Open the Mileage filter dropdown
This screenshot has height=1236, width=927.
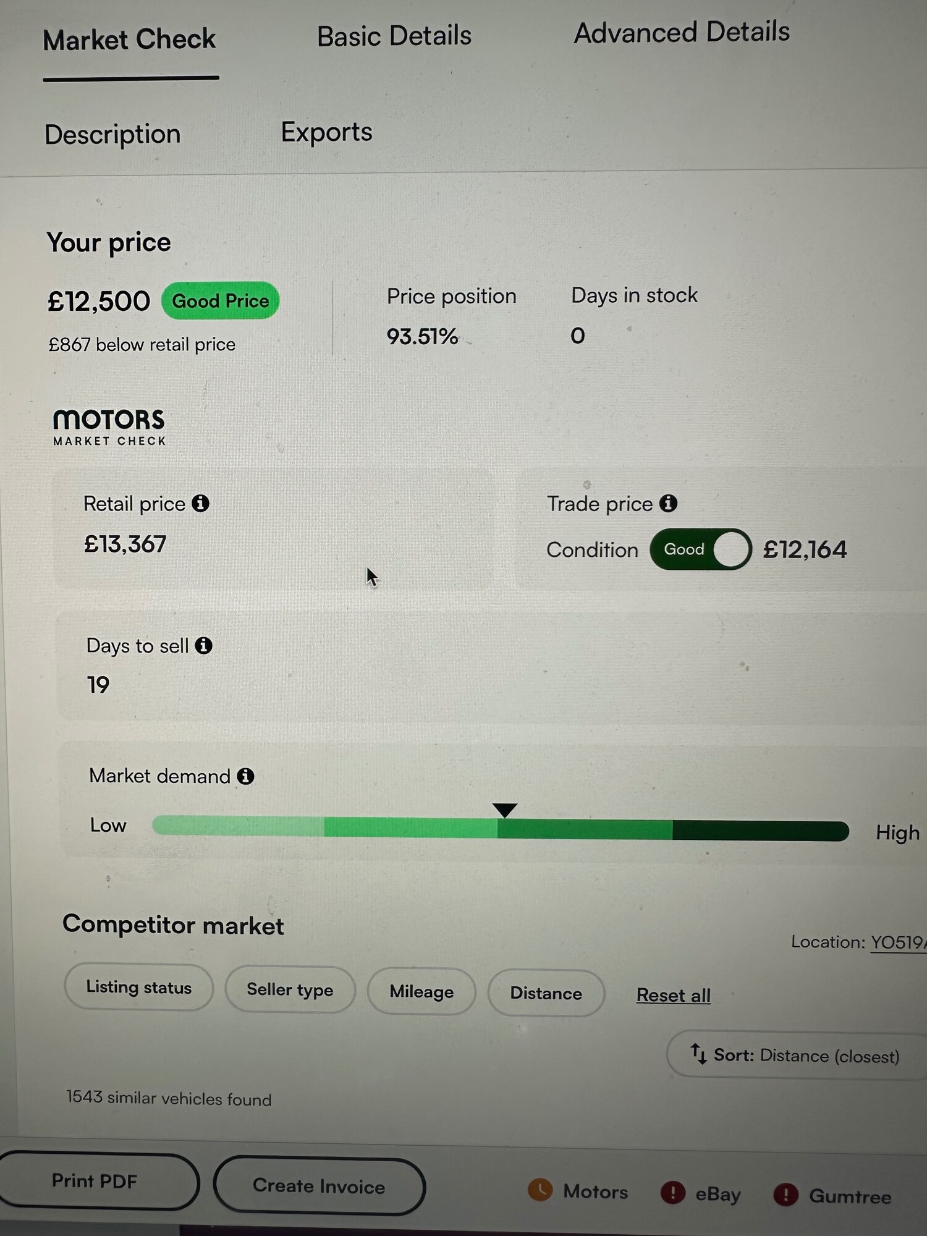coord(421,992)
